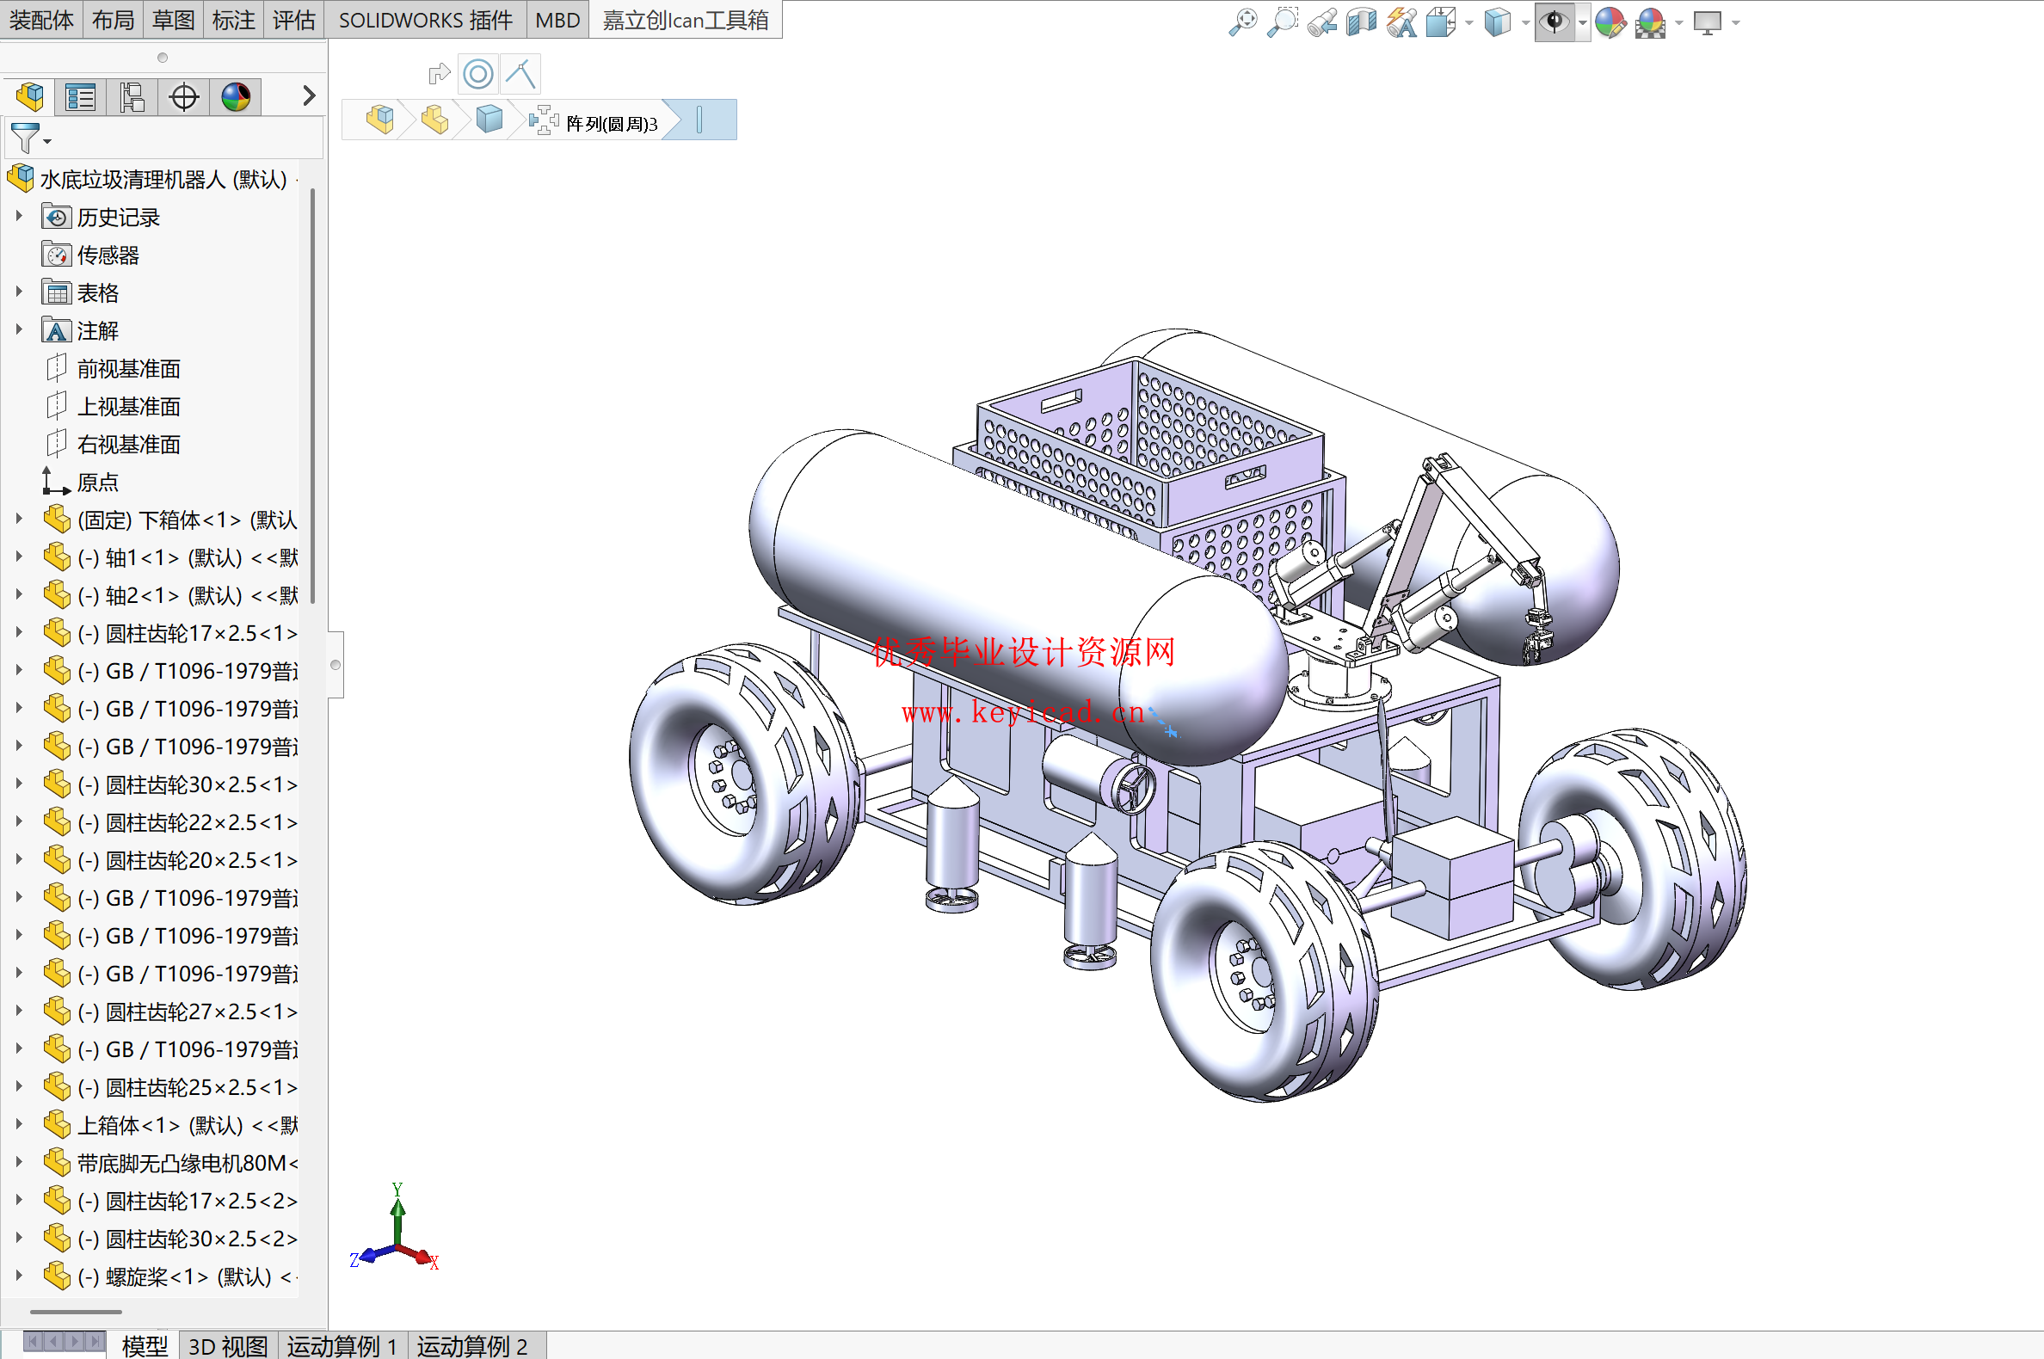The width and height of the screenshot is (2044, 1359).
Task: Switch to the 装配体 ribbon tab
Action: pyautogui.click(x=41, y=20)
